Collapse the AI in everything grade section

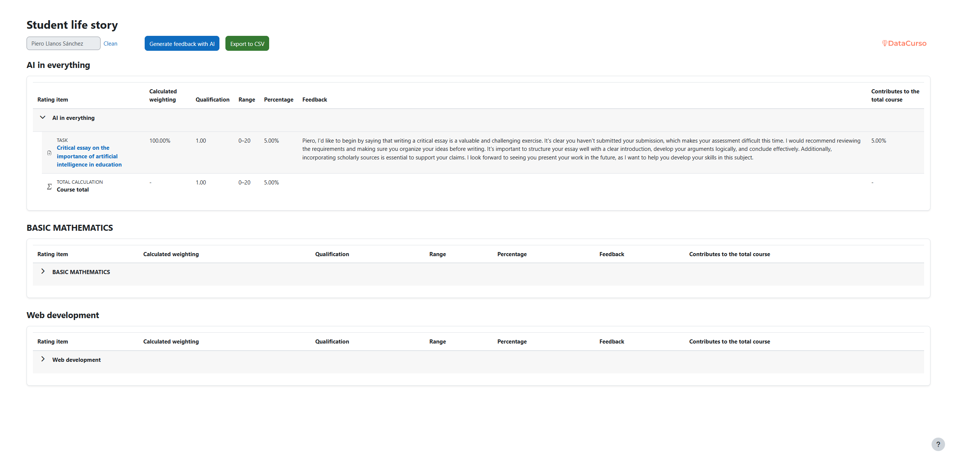tap(42, 117)
